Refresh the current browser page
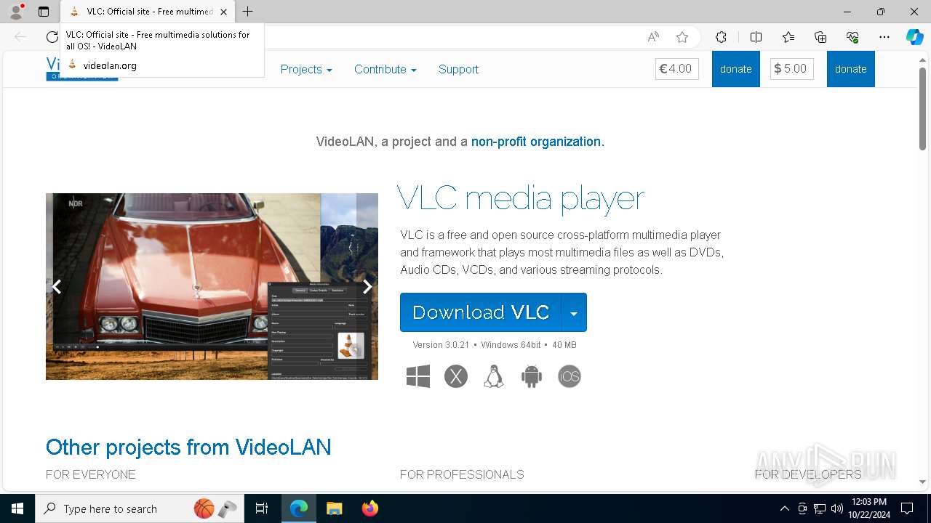Screen dimensions: 931x523 pyautogui.click(x=52, y=37)
